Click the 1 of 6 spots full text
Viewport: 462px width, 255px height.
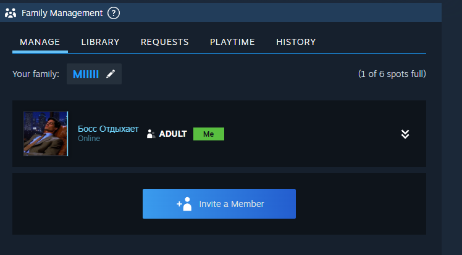392,74
